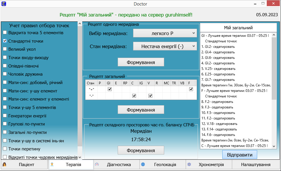The width and height of the screenshot is (281, 171).
Task: Click Формування below the Меридіан time
Action: [141, 150]
